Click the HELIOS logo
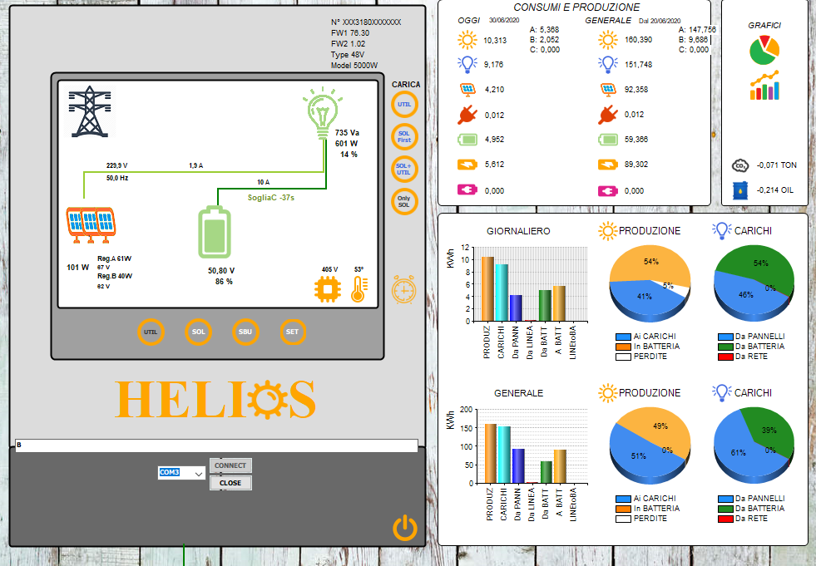Image resolution: width=816 pixels, height=566 pixels. tap(215, 399)
